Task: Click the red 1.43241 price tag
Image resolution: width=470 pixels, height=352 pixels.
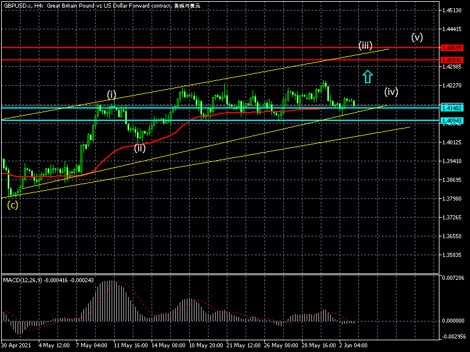Action: (454, 60)
